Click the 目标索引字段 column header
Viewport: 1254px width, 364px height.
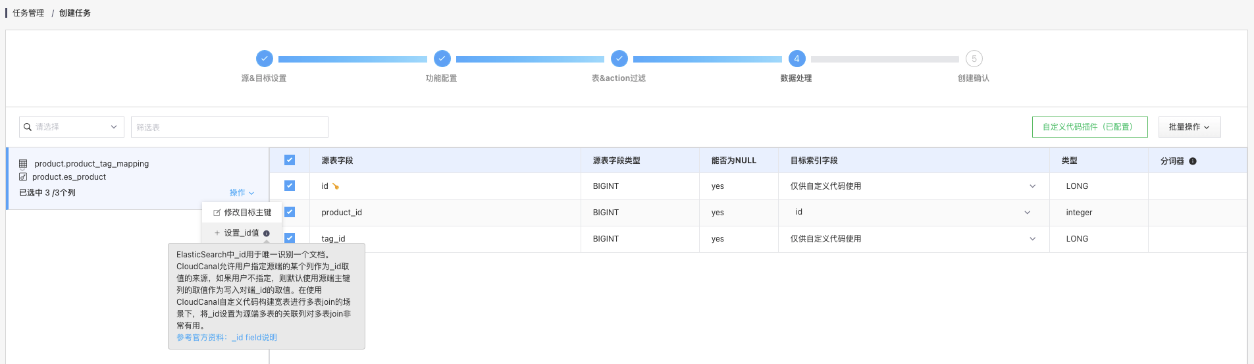pos(814,161)
